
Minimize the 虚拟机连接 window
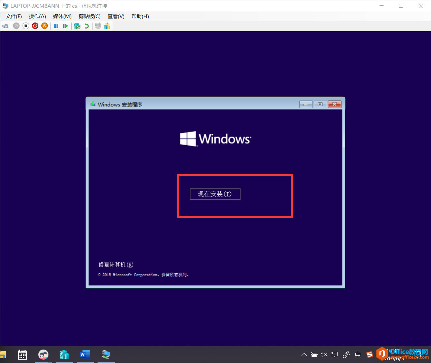(382, 6)
